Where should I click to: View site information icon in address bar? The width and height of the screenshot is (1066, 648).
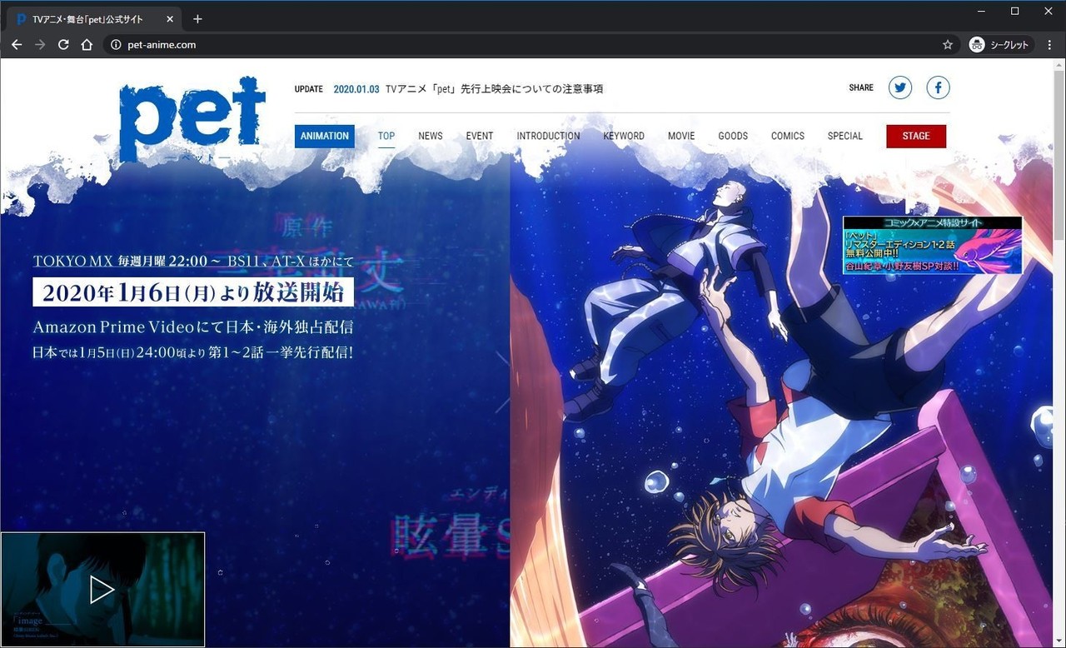pyautogui.click(x=116, y=45)
